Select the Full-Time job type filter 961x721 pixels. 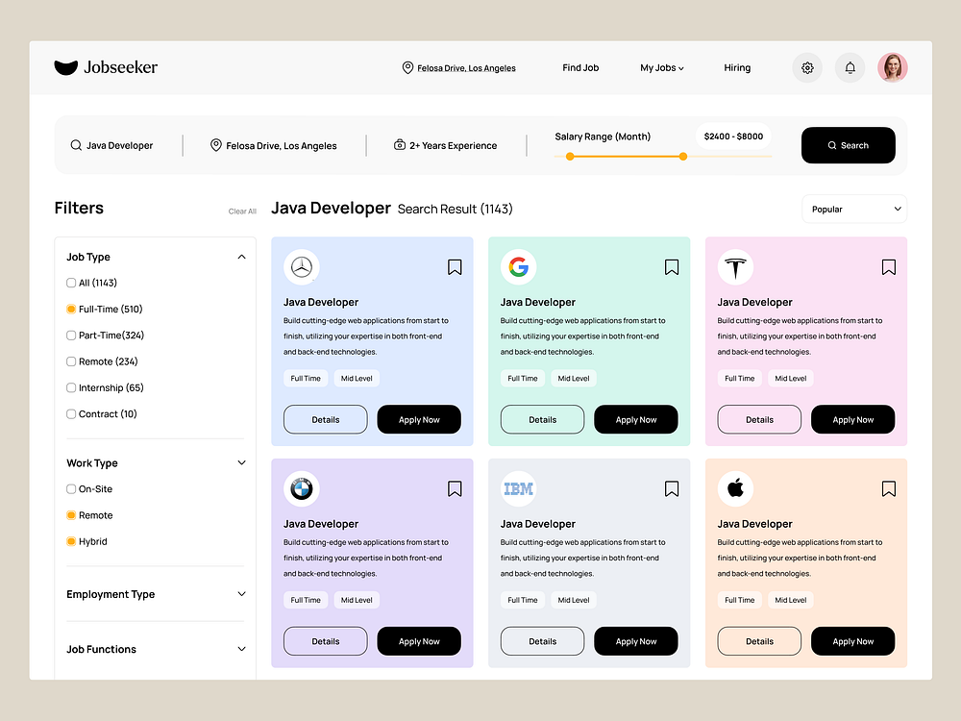71,309
